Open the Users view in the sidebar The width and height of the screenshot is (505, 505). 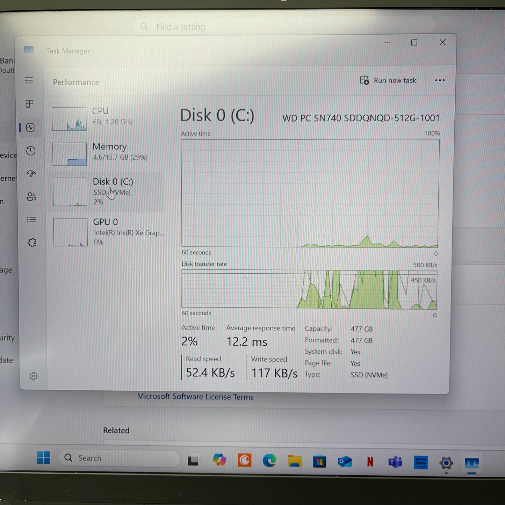point(32,197)
